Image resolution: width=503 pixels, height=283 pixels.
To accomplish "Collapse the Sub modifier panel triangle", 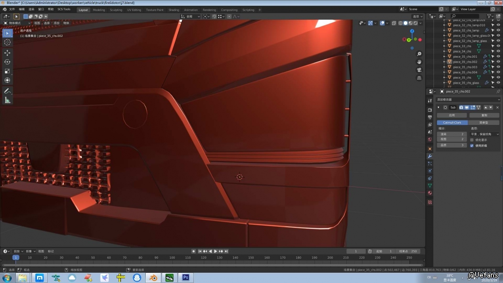I will pyautogui.click(x=439, y=108).
